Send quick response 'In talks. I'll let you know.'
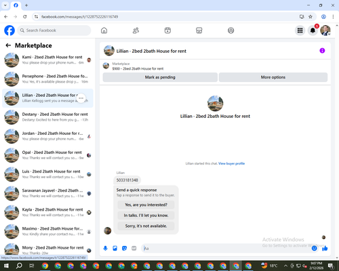Viewport: 339px width, 271px height. click(146, 215)
